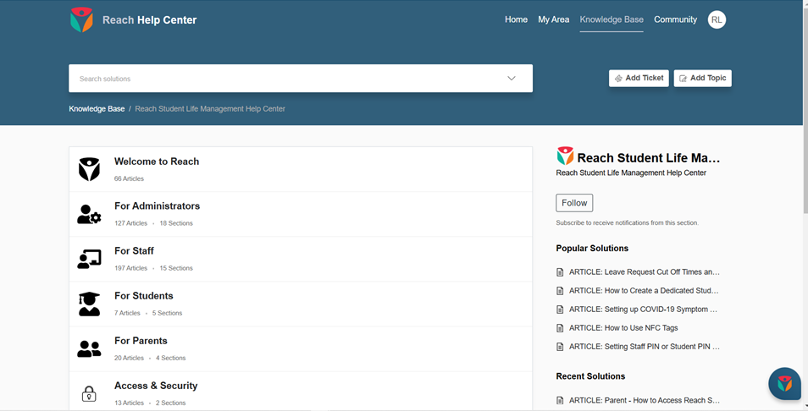Click the Reach Student Life Ma... sidebar title

click(x=648, y=157)
